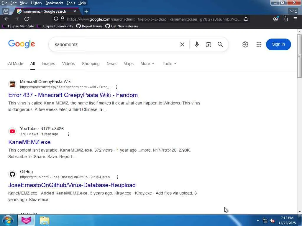Select the Shopping results tab
Screen dimensions: 302x226
click(91, 64)
